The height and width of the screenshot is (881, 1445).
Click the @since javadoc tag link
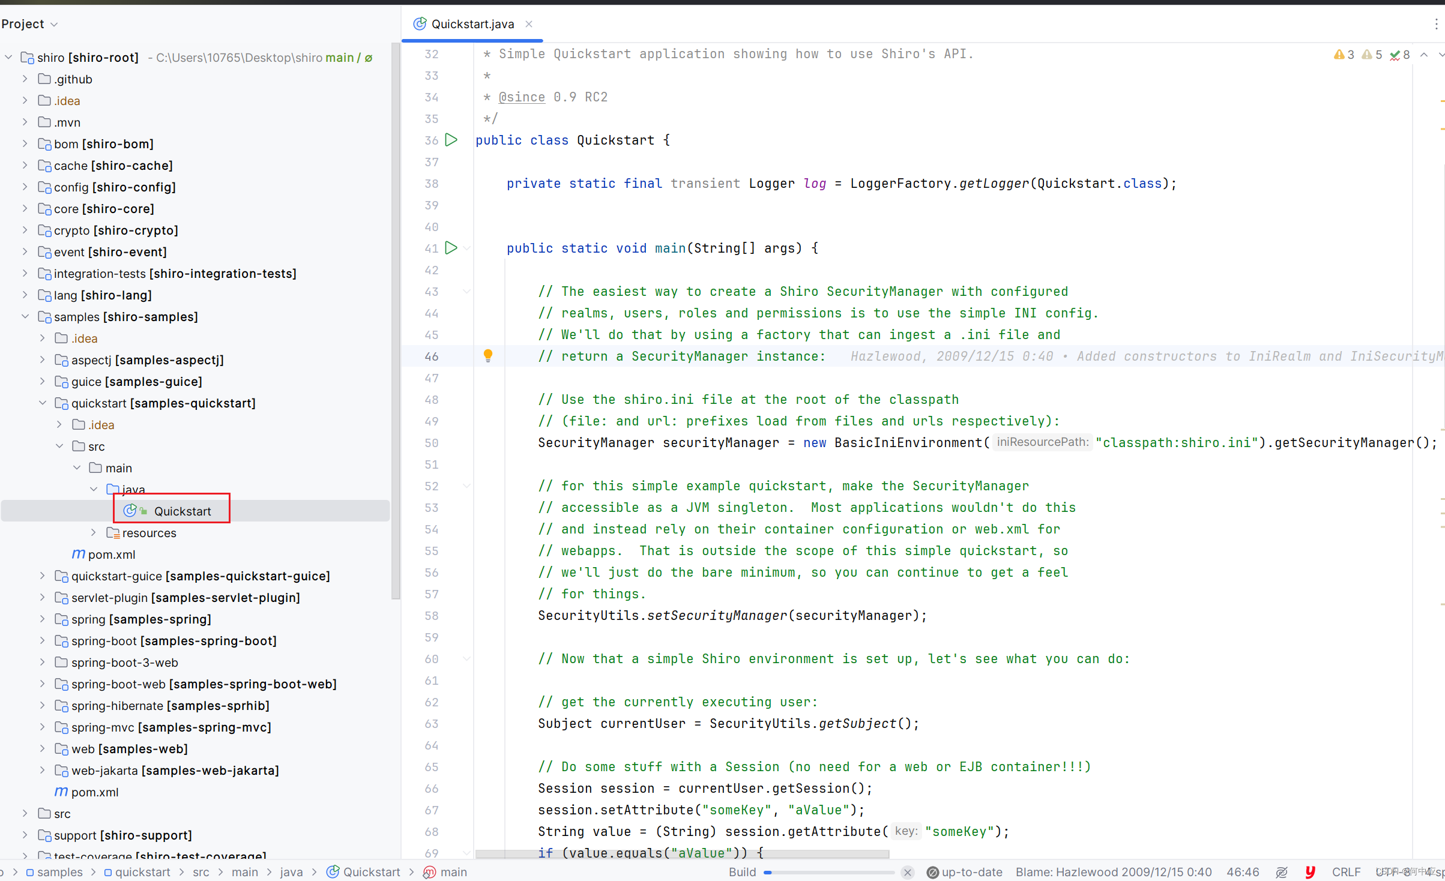pos(522,97)
